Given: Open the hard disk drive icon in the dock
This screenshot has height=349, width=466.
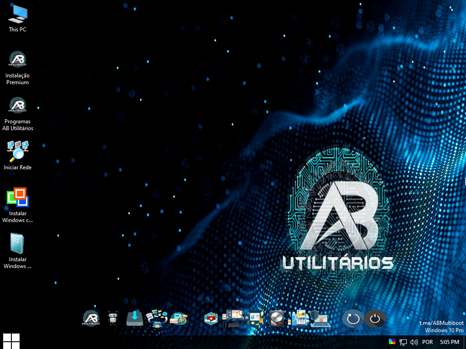Looking at the screenshot, I should 277,319.
